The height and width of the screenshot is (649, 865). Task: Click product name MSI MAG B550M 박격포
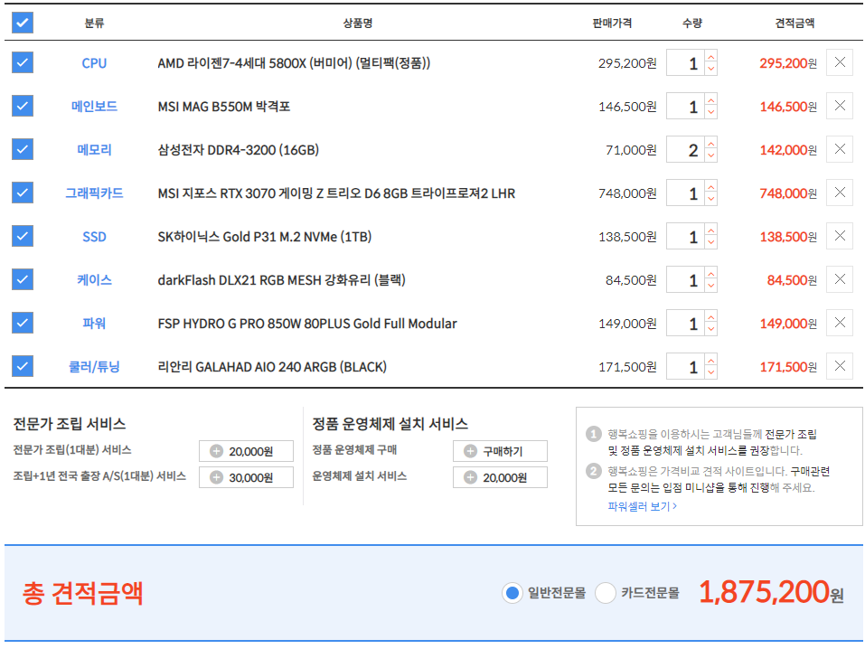(x=224, y=107)
